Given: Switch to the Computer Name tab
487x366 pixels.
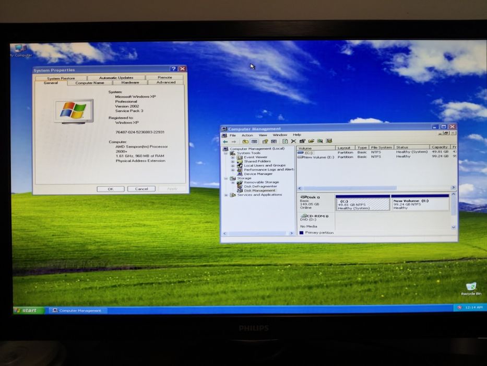Looking at the screenshot, I should point(90,83).
